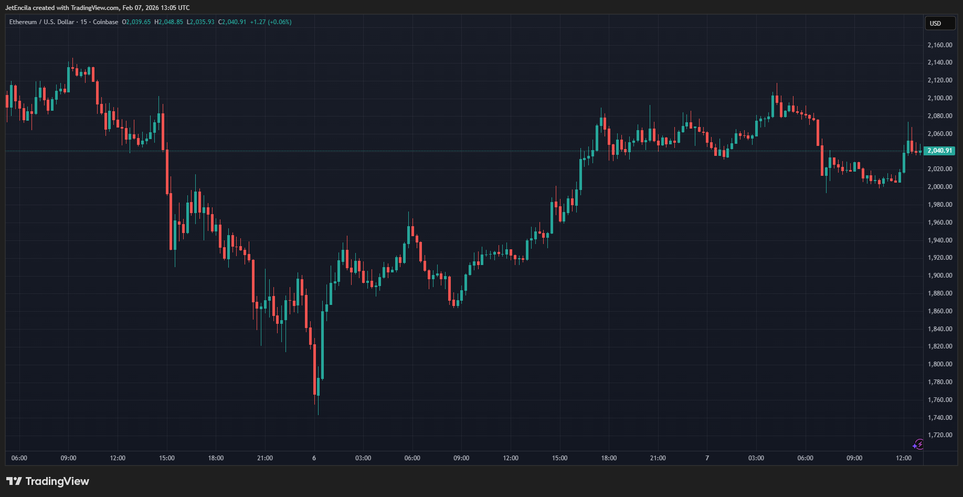Image resolution: width=963 pixels, height=497 pixels.
Task: Click the 2,160.00 price axis label
Action: (939, 45)
